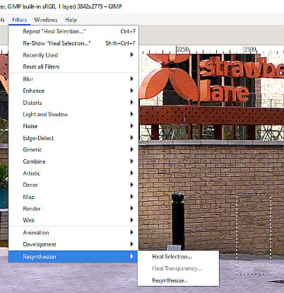
Task: Click Repeat "Heal Selection..." entry
Action: pos(73,31)
